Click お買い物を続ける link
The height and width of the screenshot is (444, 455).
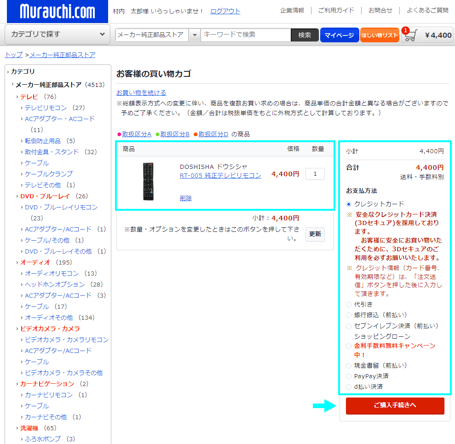coord(141,92)
